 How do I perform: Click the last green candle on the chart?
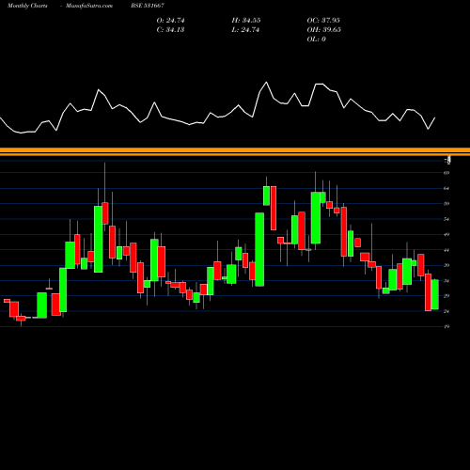point(435,294)
